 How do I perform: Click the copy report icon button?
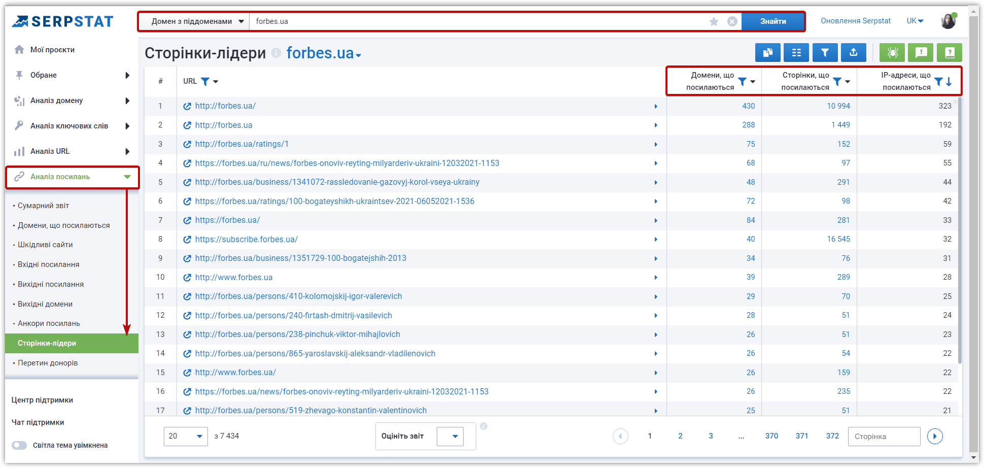click(x=768, y=52)
